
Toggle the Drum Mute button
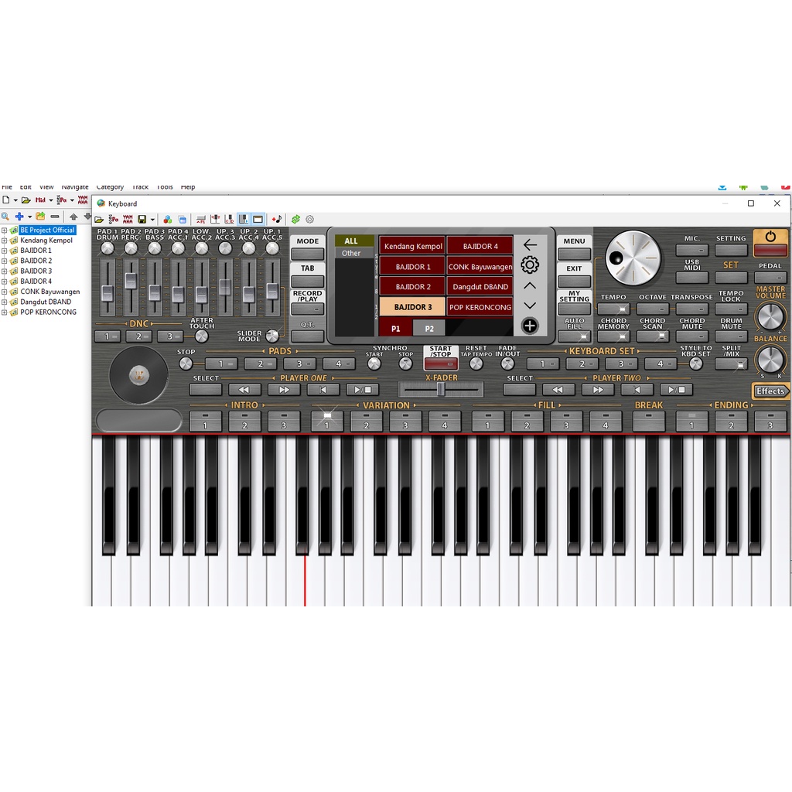click(731, 336)
